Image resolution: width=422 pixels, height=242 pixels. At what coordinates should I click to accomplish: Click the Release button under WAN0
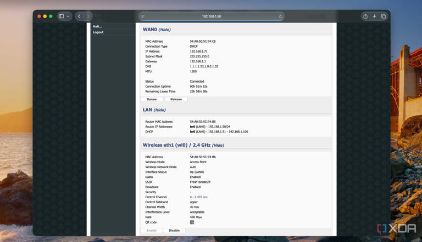176,99
